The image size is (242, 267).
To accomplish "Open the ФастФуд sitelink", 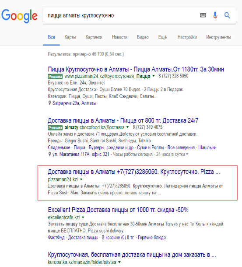I will (56, 237).
